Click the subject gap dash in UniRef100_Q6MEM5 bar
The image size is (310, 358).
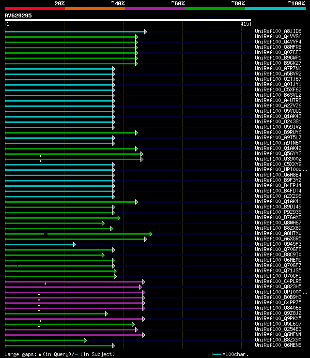(17, 260)
